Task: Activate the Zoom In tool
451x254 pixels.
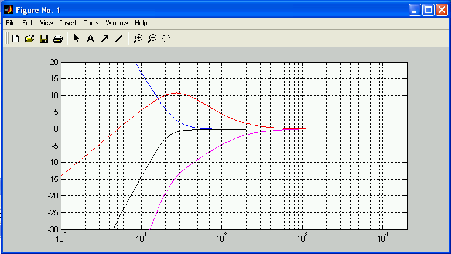Action: [138, 38]
